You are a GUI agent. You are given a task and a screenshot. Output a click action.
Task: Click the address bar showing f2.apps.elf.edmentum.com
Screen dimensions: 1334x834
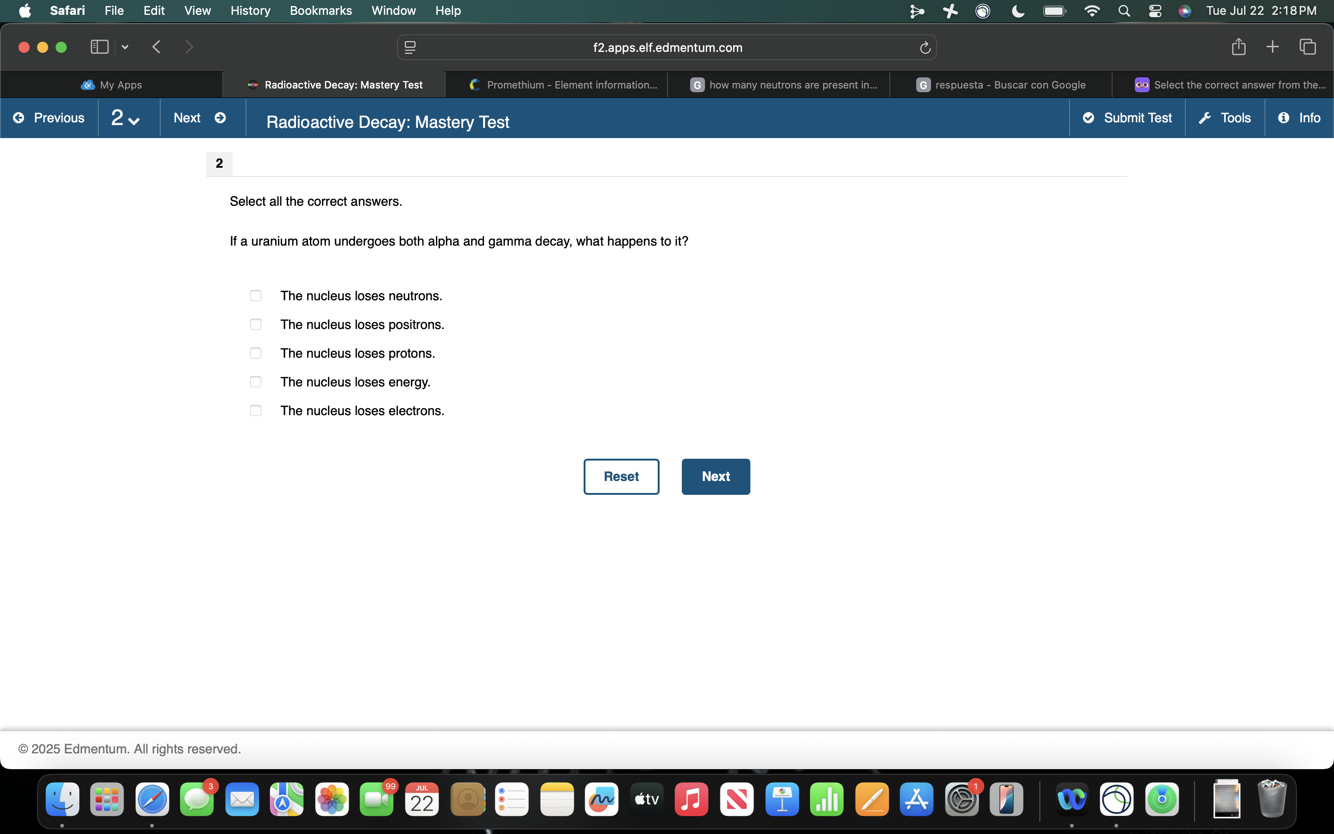667,47
